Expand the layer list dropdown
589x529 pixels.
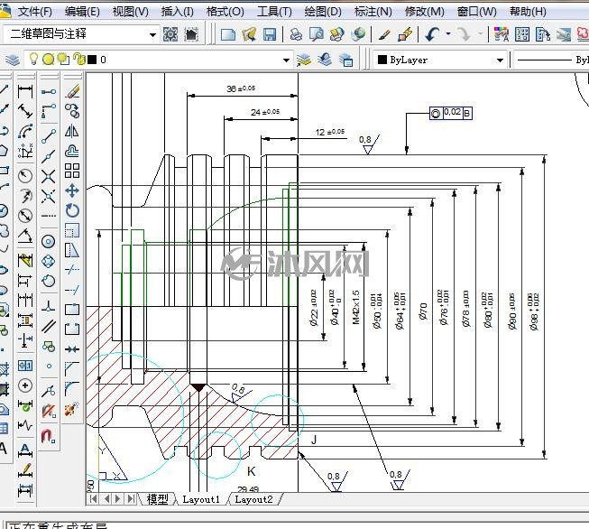(x=286, y=60)
